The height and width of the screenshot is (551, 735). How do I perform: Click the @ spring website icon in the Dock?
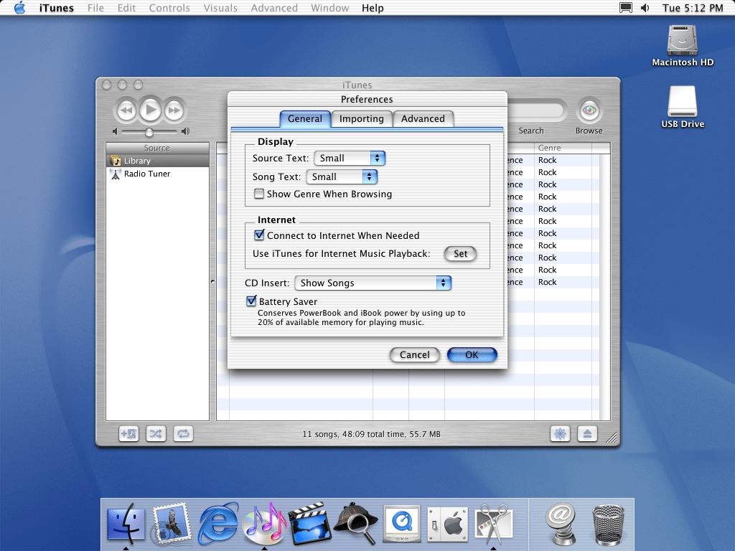tap(561, 524)
